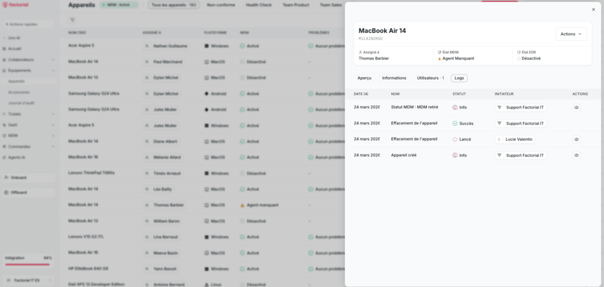604x287 pixels.
Task: Click the Agent Manquant warning triangle icon
Action: [439, 58]
